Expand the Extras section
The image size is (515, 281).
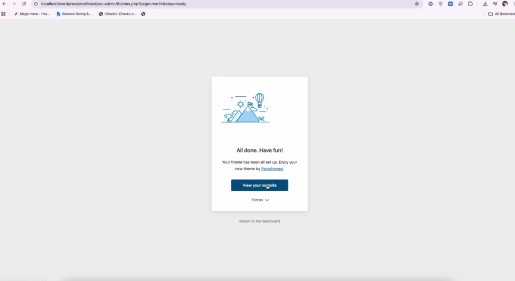[260, 200]
